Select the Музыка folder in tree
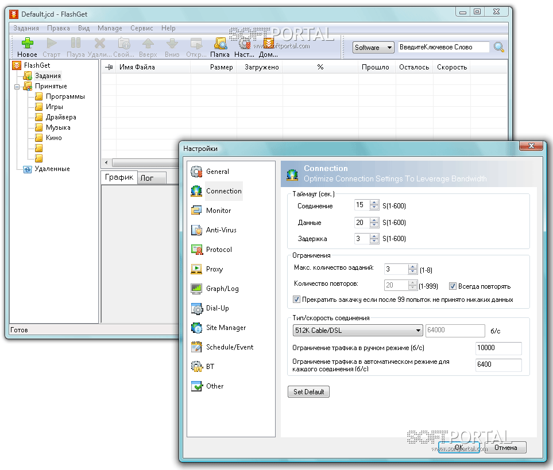The height and width of the screenshot is (470, 553). click(x=58, y=127)
